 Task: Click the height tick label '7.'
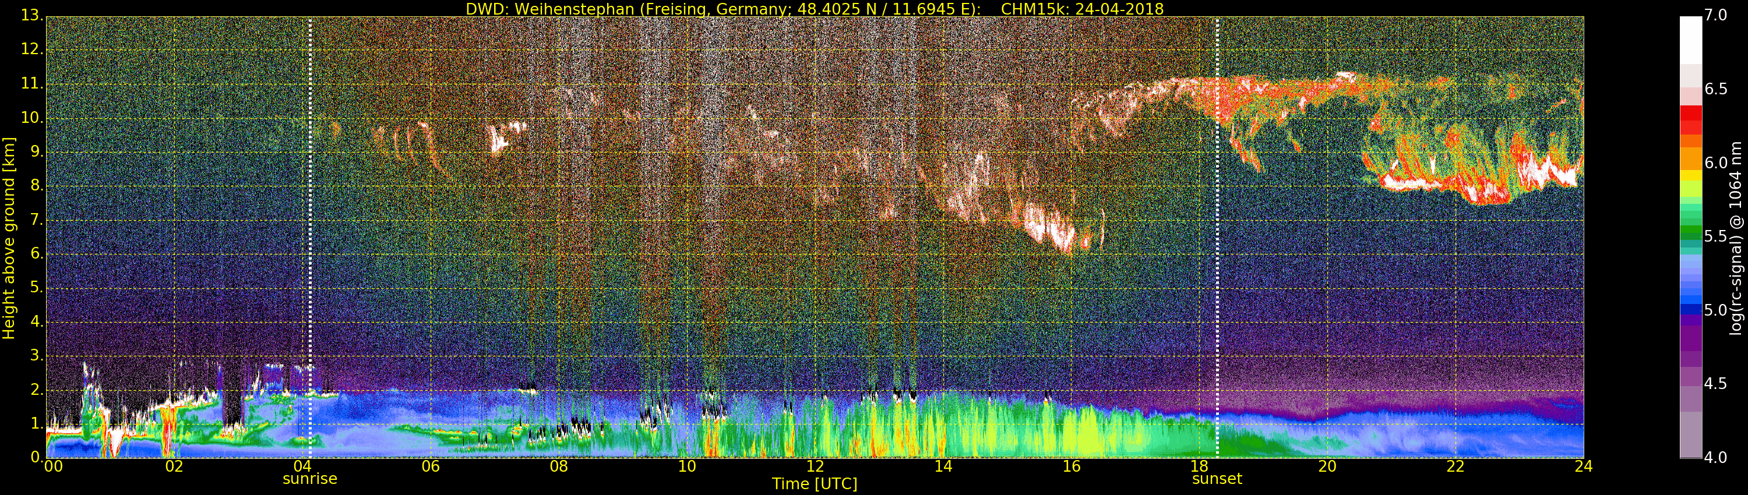[x=36, y=220]
